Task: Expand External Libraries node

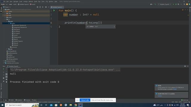Action: 3,61
